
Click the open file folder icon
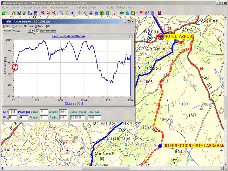click(4, 13)
